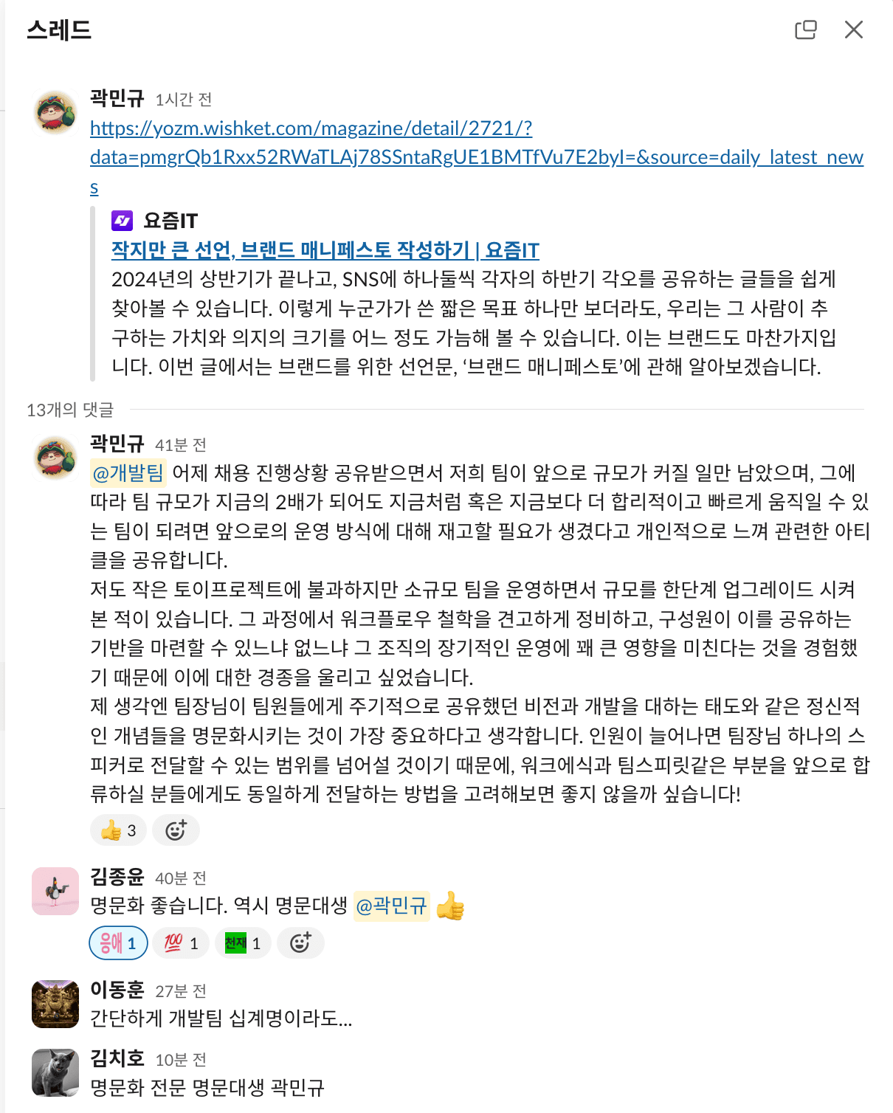Open thread in new window icon

(805, 30)
